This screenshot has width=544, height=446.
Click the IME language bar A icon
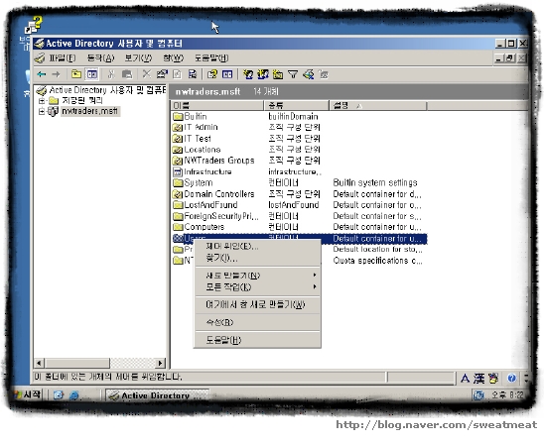click(465, 379)
